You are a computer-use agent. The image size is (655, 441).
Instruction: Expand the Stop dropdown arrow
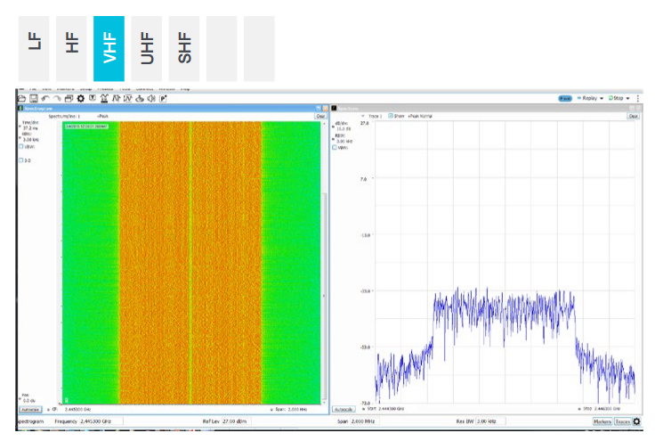[628, 98]
